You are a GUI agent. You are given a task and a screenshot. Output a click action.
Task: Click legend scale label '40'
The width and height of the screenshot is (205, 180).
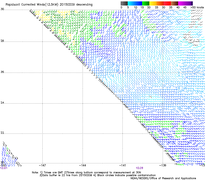(x=178, y=7)
